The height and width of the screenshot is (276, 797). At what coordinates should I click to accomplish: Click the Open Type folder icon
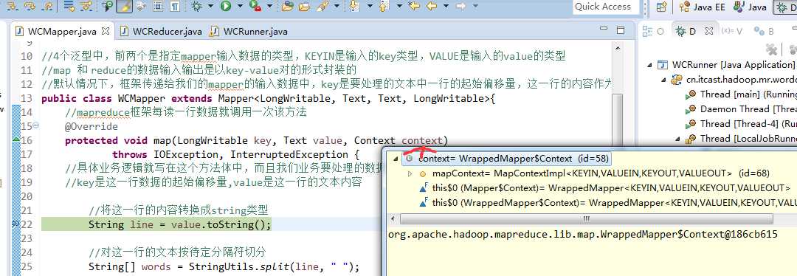click(288, 6)
